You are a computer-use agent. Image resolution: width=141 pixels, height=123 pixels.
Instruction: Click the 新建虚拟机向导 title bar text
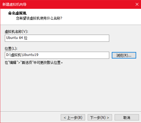pos(14,4)
